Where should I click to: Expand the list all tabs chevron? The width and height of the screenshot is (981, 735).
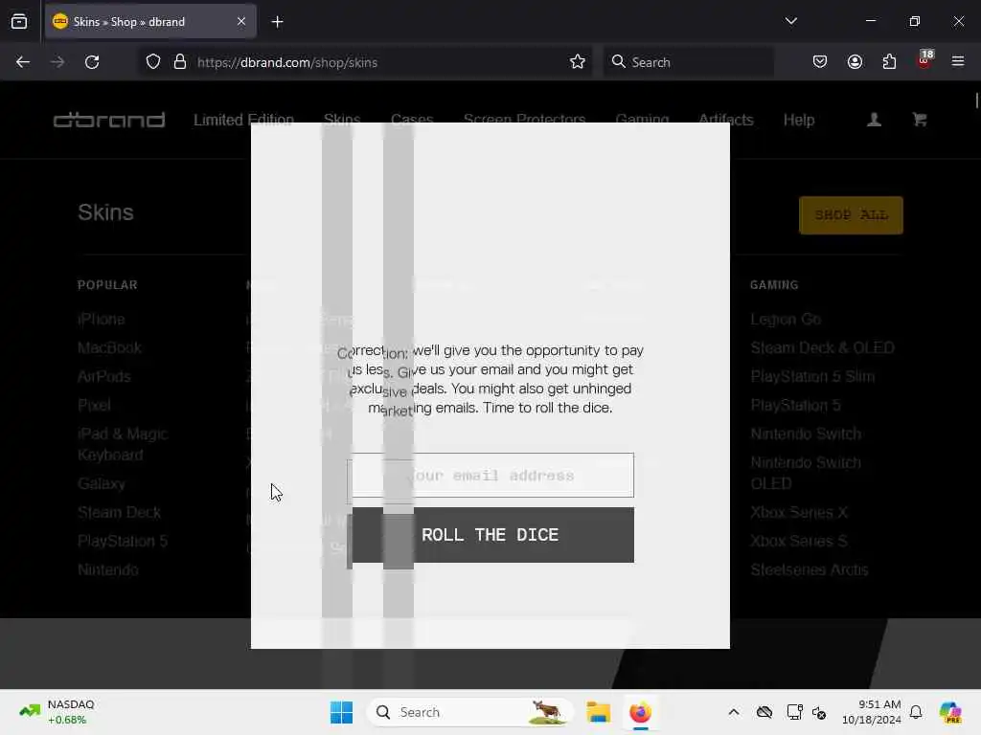[790, 21]
